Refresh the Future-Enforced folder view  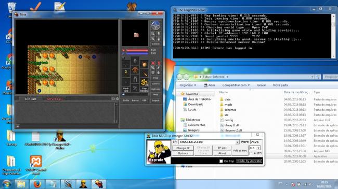coord(318,77)
